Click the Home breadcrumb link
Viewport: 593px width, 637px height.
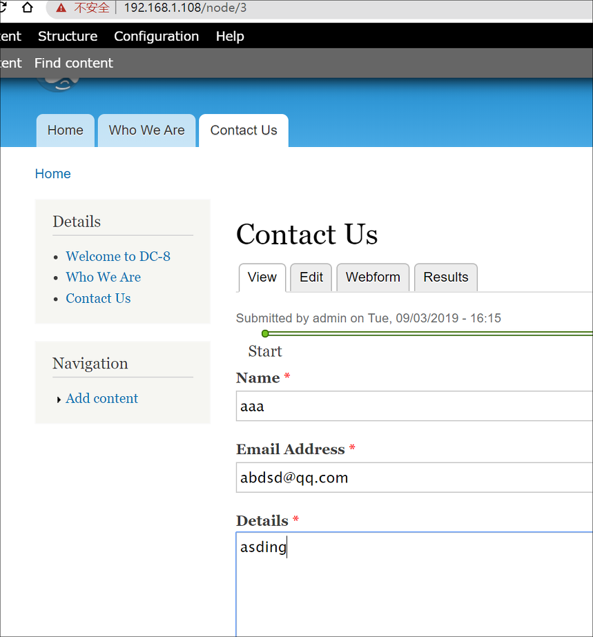(53, 174)
